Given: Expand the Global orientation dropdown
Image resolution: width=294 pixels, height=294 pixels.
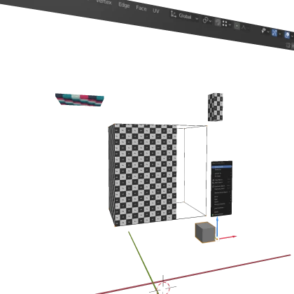Looking at the screenshot, I should click(188, 17).
